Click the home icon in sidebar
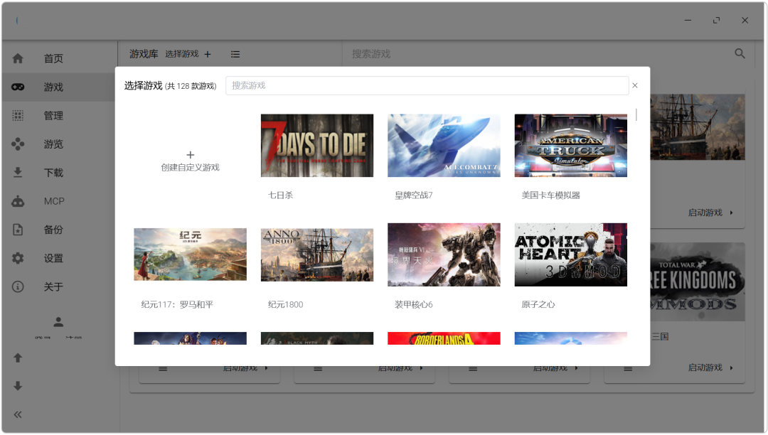Screen dimensions: 768x435 [x=18, y=59]
